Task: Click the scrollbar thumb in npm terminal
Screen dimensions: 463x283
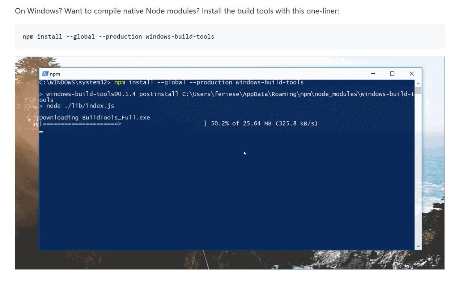Action: coord(418,90)
